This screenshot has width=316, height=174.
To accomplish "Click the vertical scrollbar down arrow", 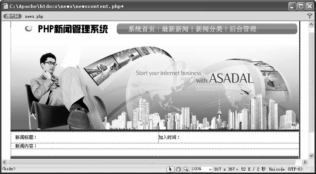I will point(311,156).
